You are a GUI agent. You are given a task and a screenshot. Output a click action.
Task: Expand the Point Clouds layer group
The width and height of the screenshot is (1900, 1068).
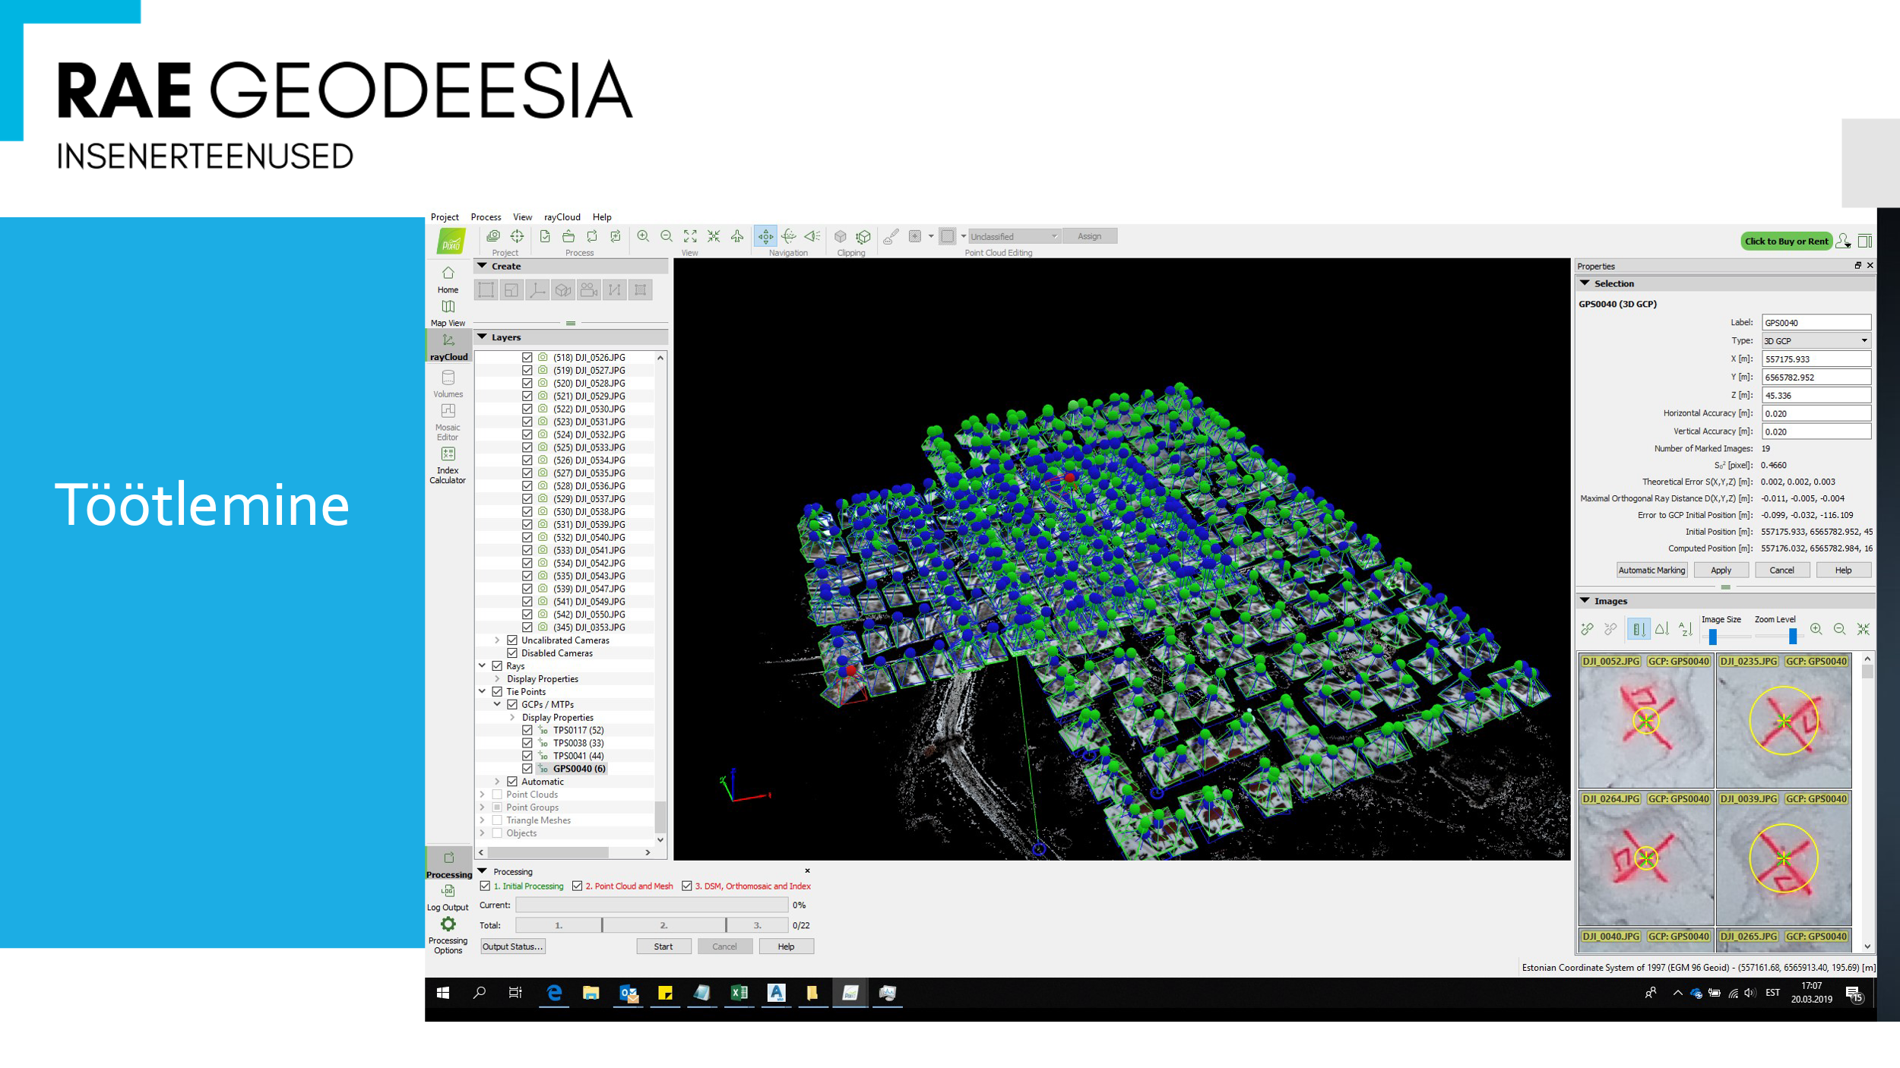(482, 795)
